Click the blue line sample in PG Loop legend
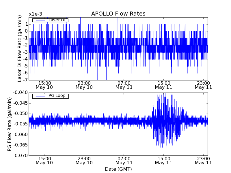 (x=40, y=96)
